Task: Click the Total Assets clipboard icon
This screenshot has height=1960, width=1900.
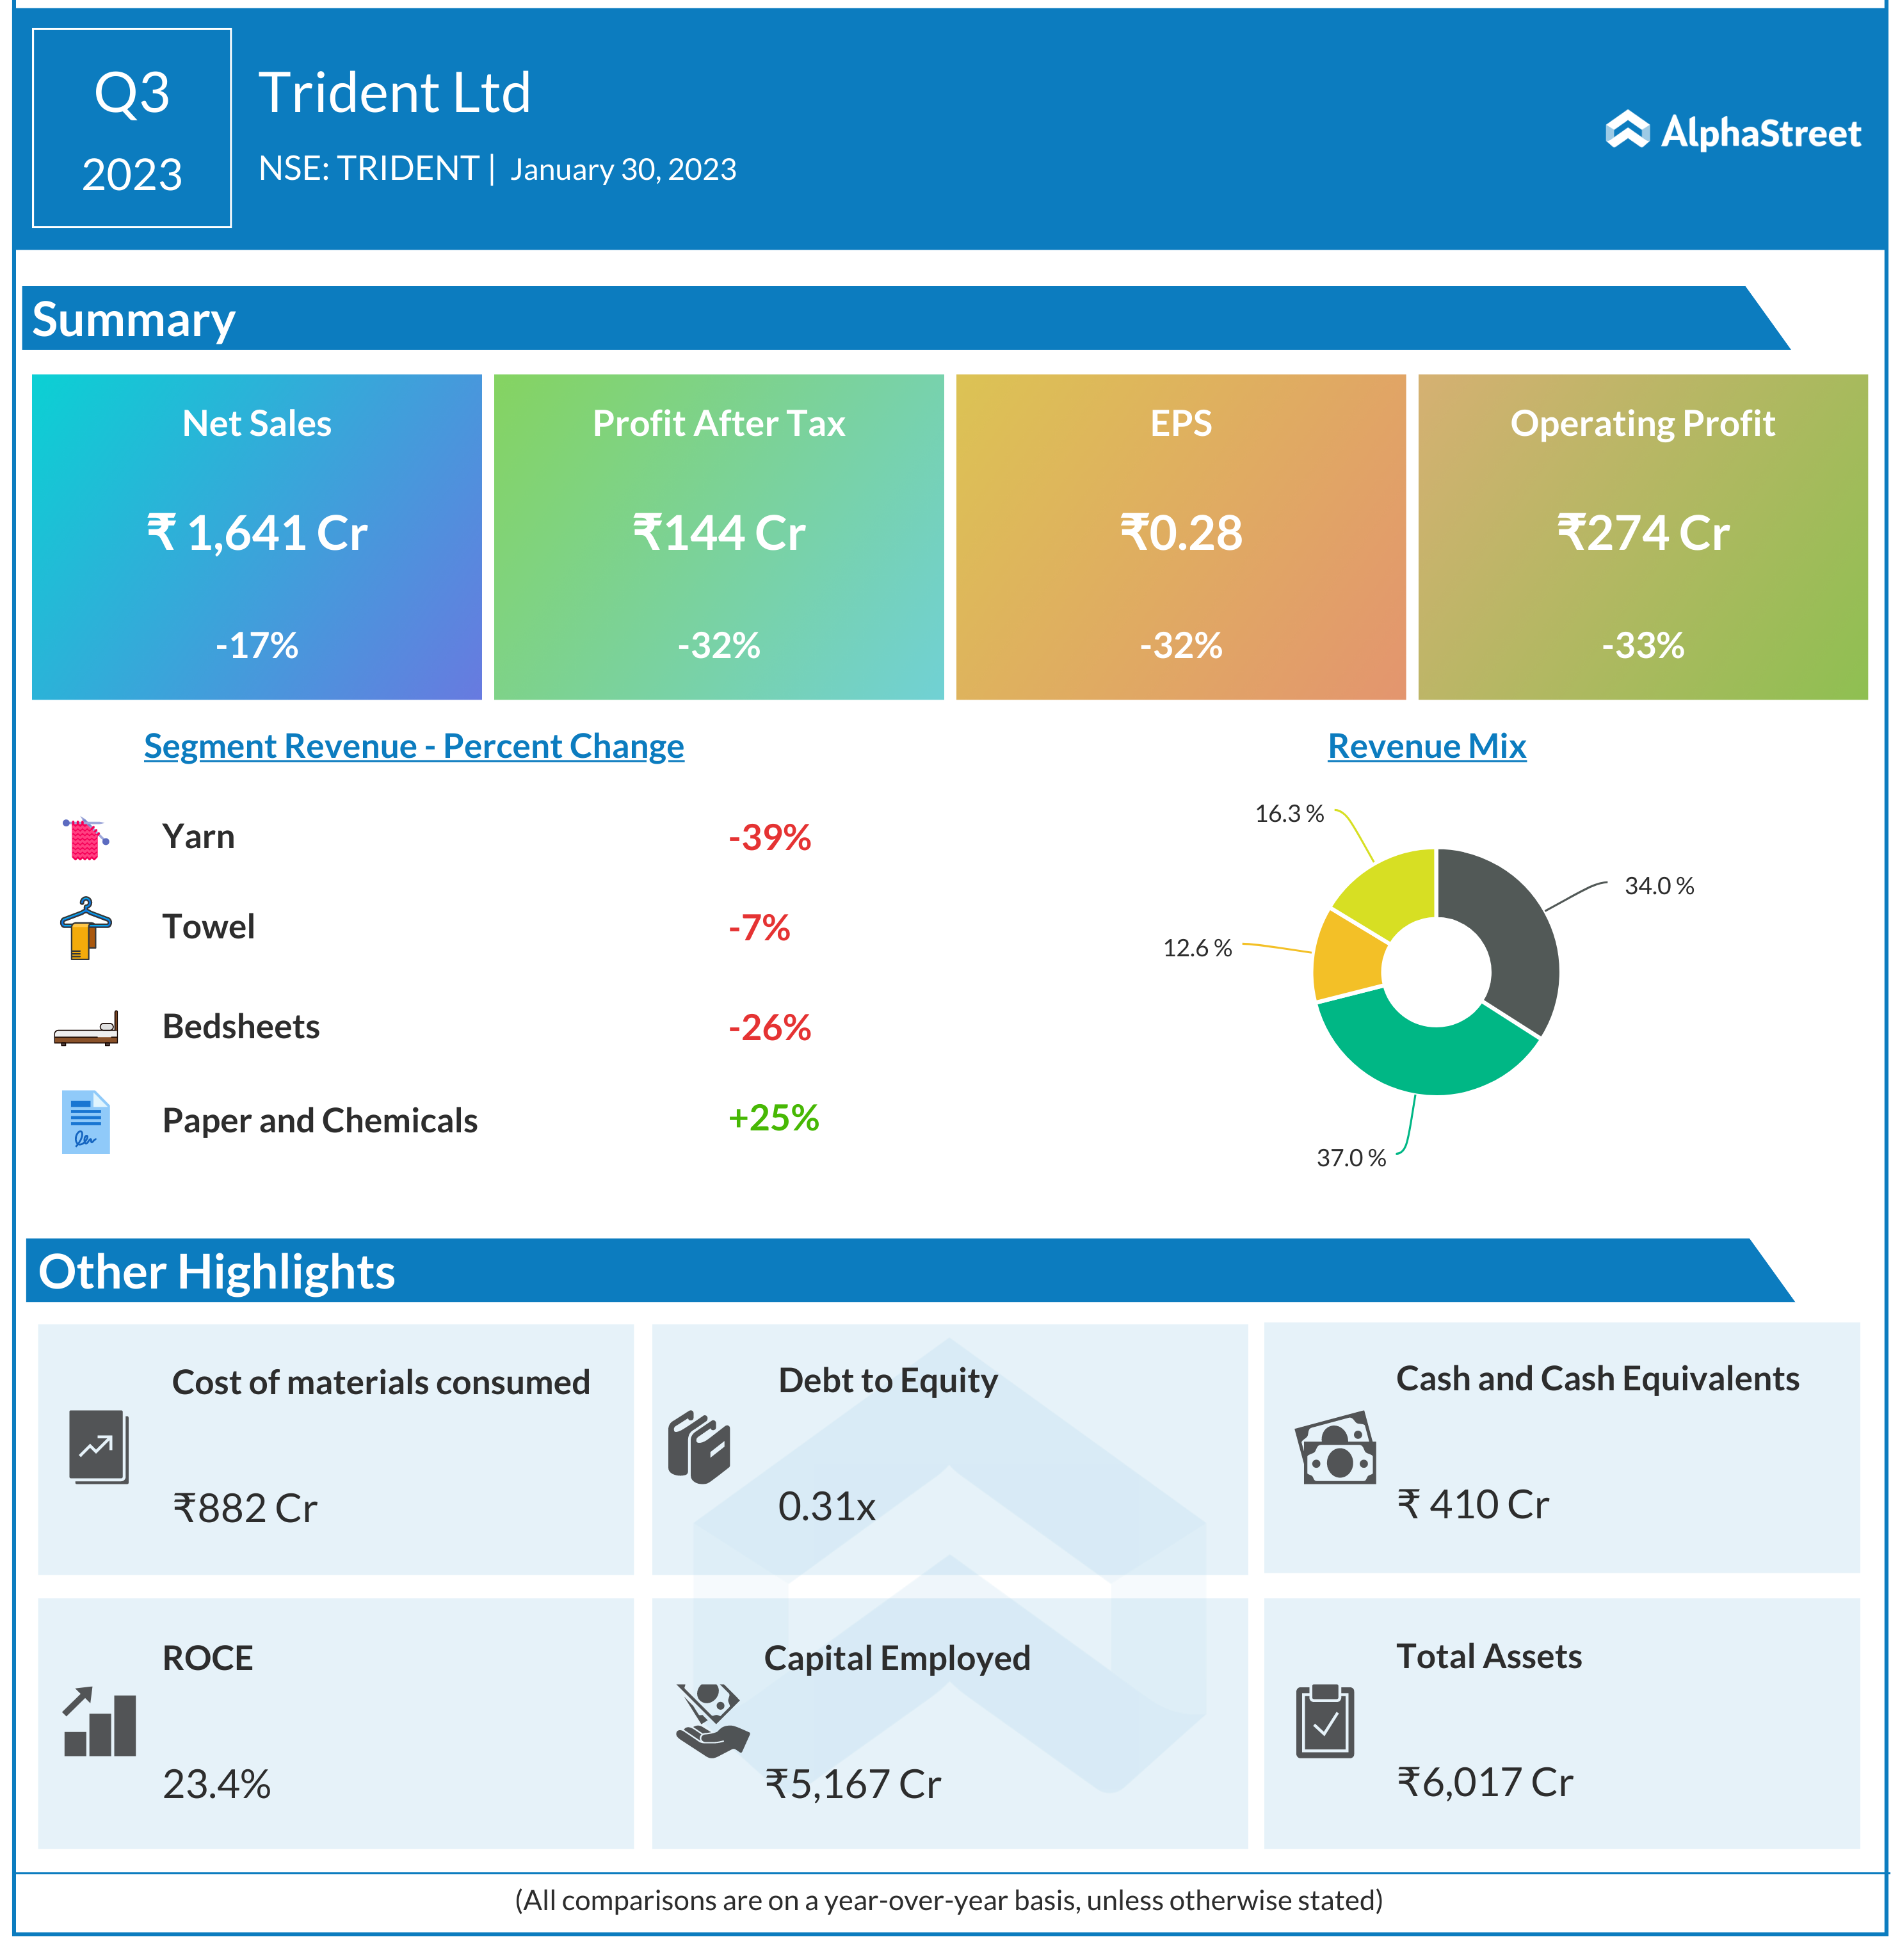Action: coord(1325,1722)
